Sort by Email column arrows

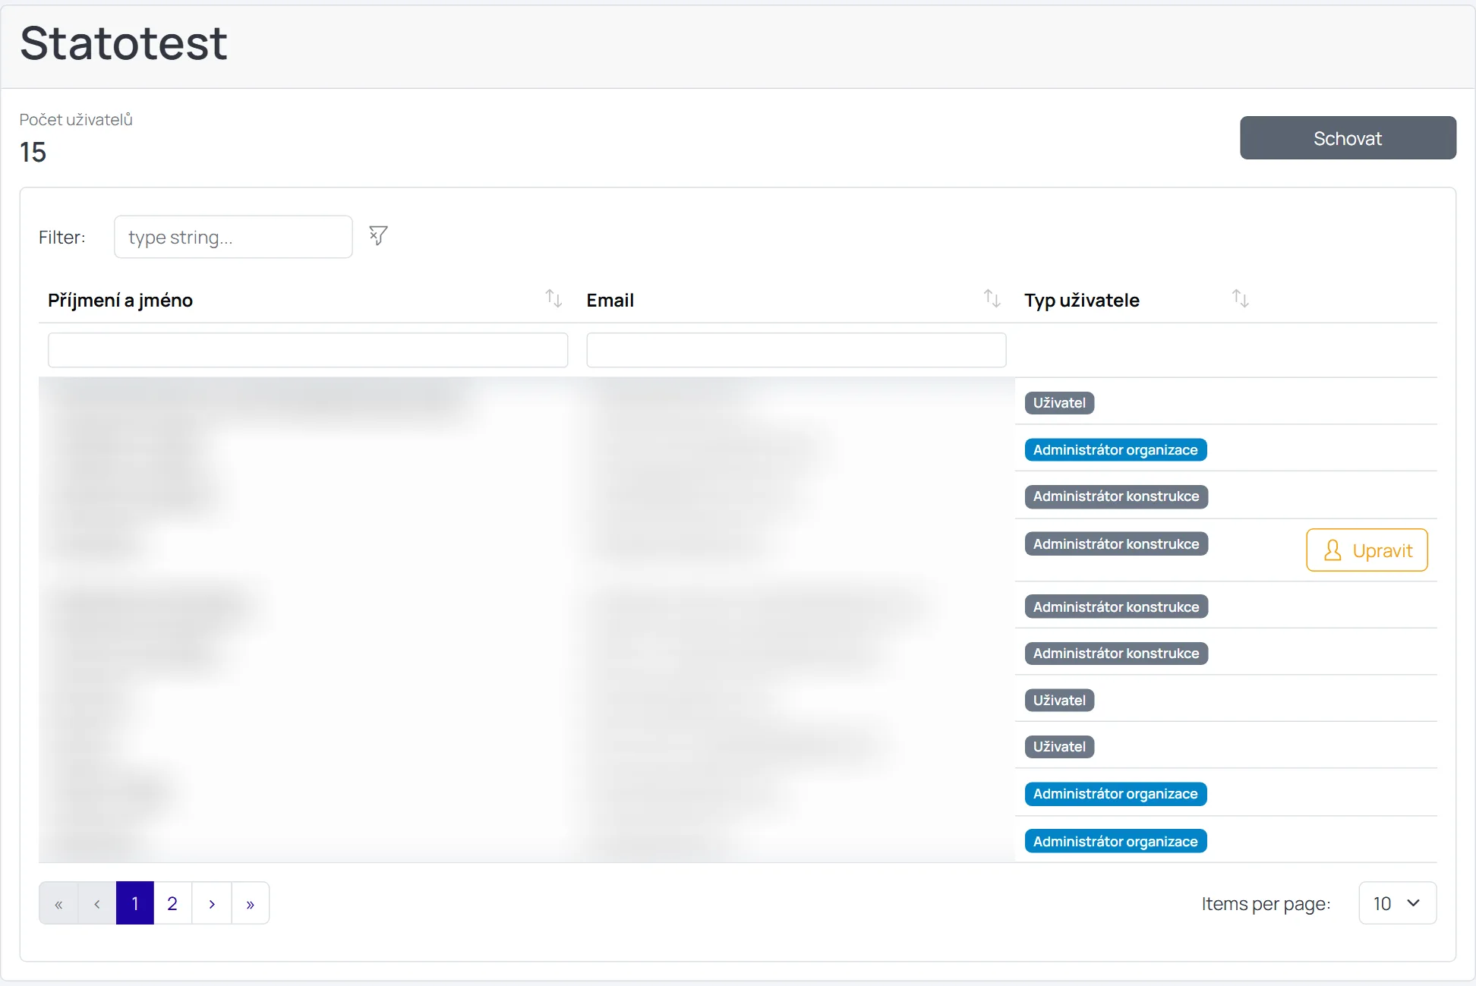(x=992, y=298)
